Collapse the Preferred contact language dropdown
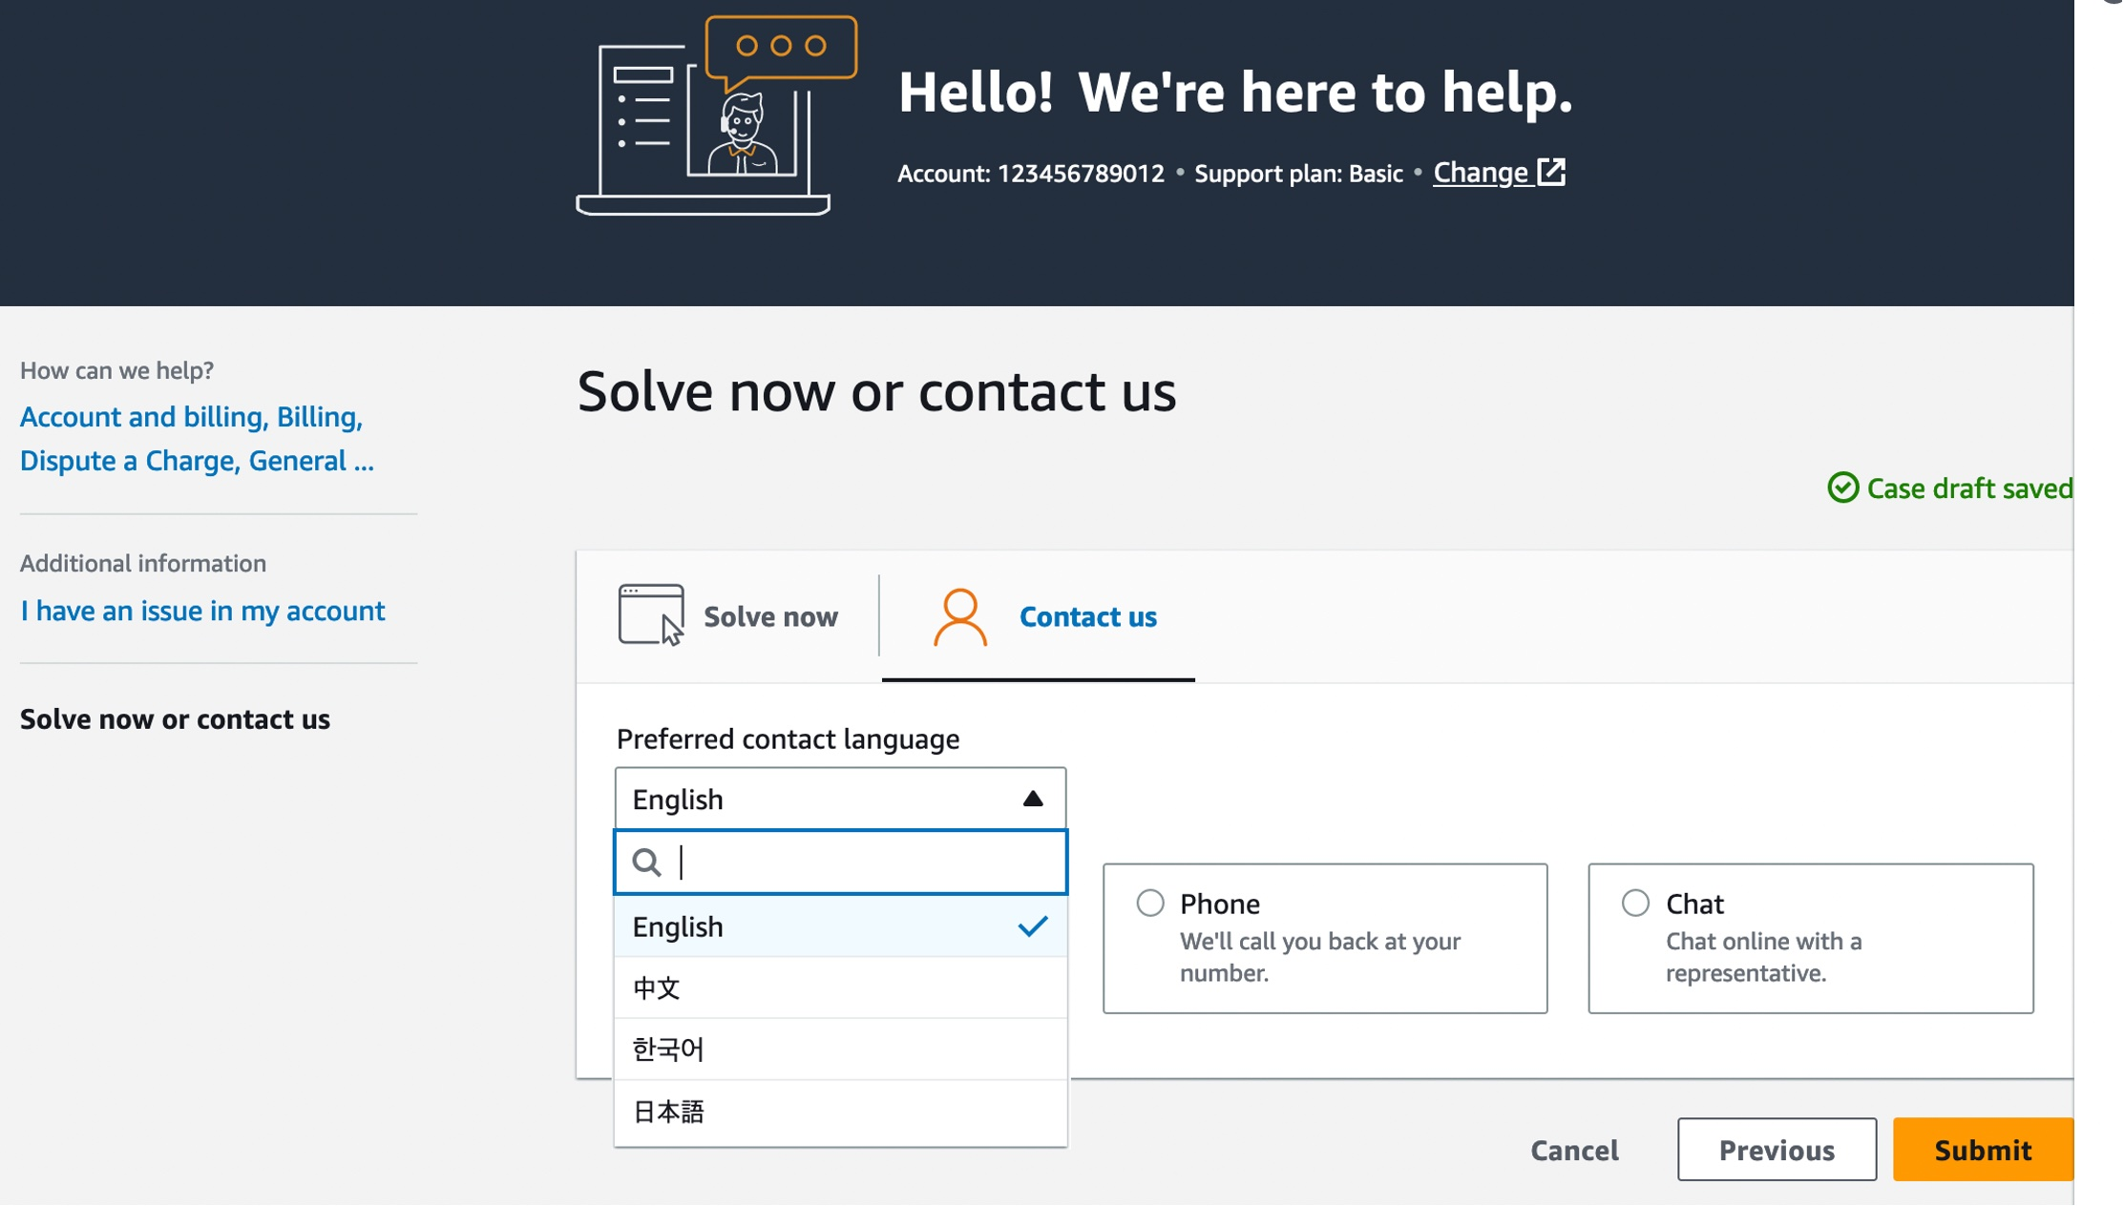Viewport: 2124px width, 1206px height. pyautogui.click(x=1033, y=799)
